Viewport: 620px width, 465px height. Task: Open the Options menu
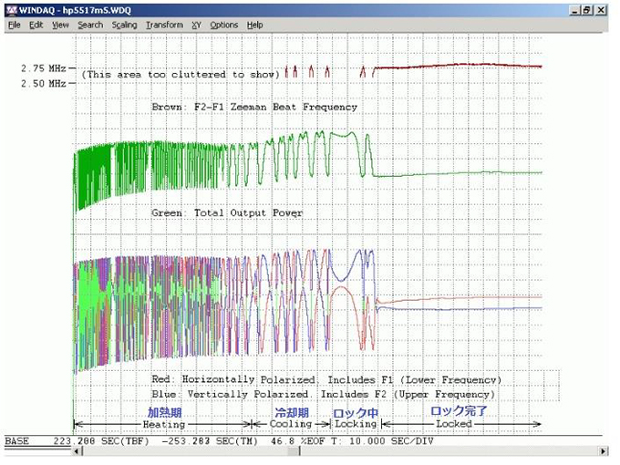click(x=223, y=25)
